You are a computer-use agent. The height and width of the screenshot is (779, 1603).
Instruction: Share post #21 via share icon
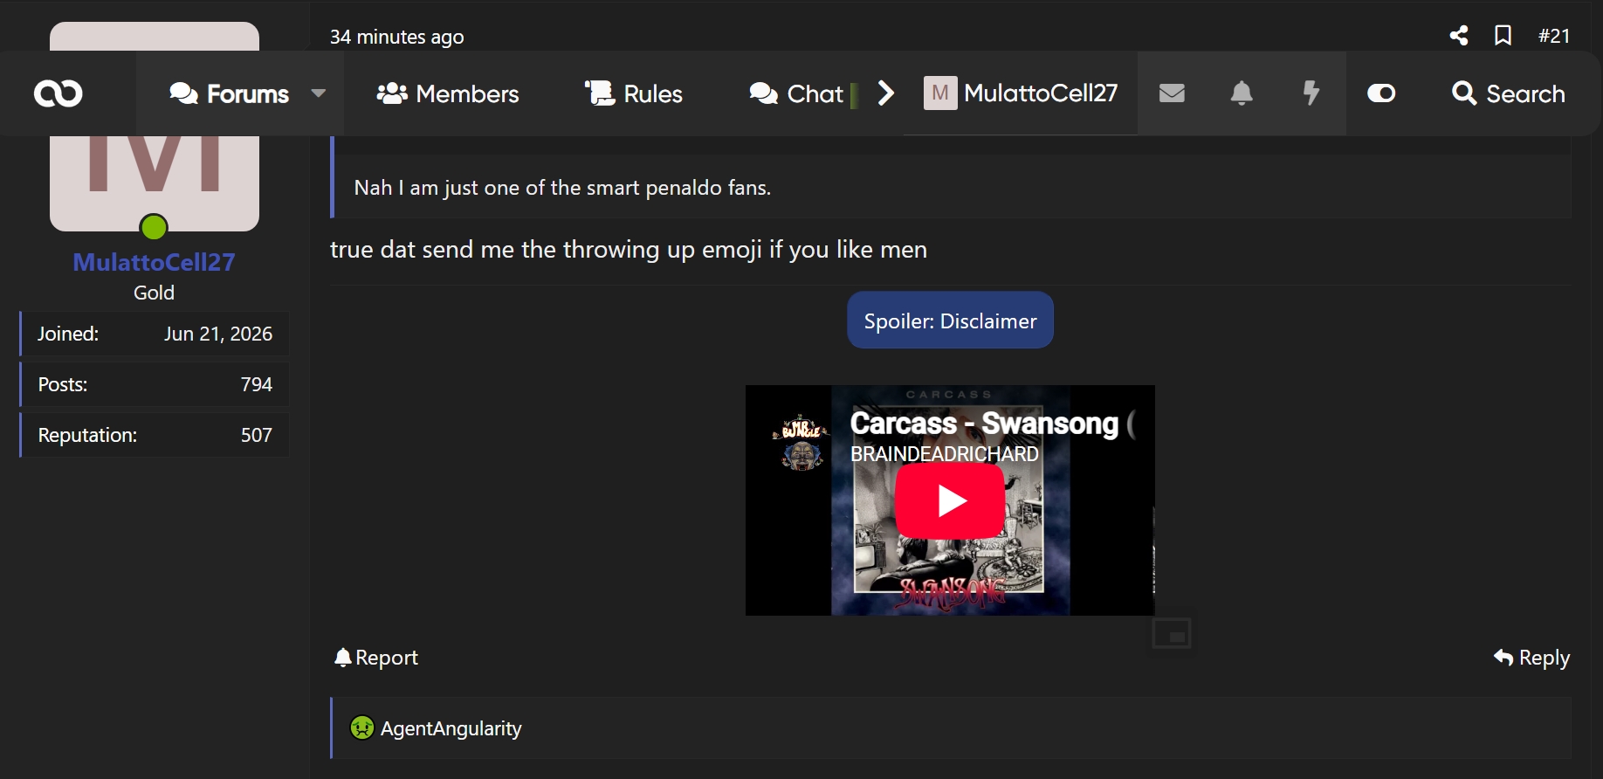point(1459,35)
